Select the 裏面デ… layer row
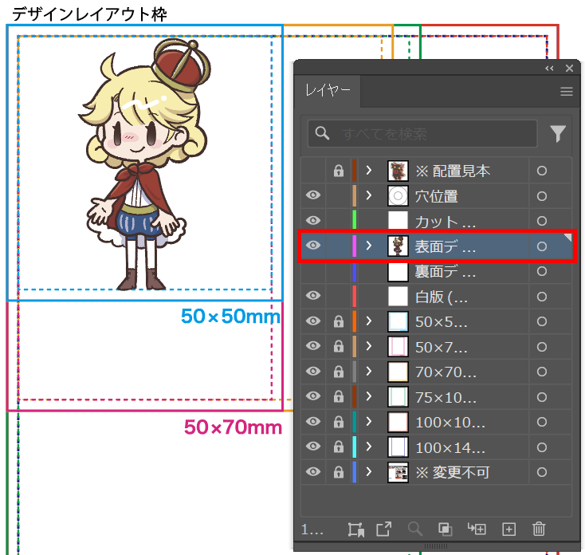This screenshot has width=585, height=555. 445,272
